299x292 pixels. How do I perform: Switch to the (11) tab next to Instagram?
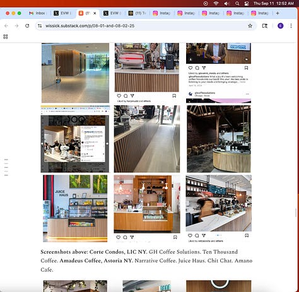pyautogui.click(x=137, y=13)
